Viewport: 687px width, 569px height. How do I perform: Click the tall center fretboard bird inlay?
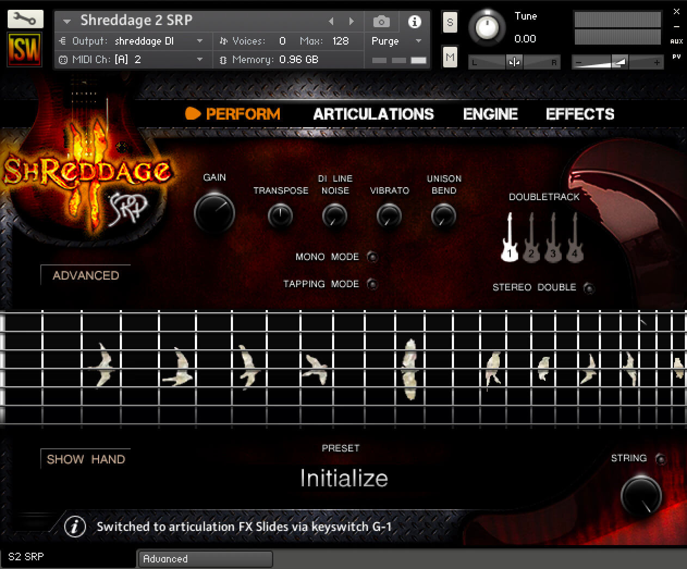coord(410,369)
